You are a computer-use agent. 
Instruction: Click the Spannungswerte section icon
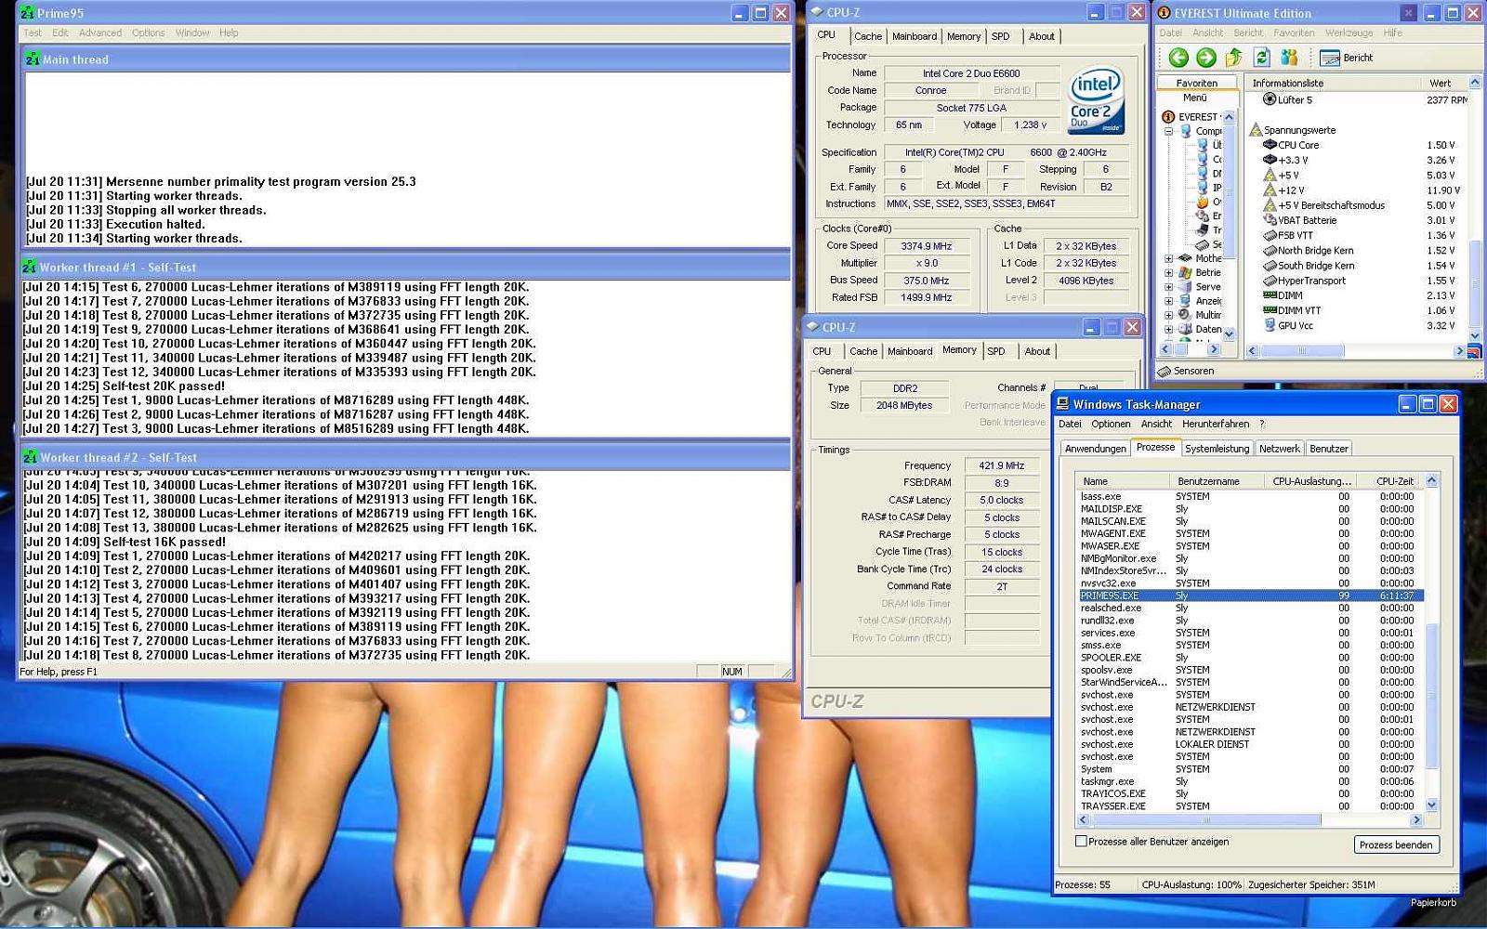[x=1256, y=130]
